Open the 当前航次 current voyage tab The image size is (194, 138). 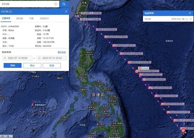click(x=44, y=18)
